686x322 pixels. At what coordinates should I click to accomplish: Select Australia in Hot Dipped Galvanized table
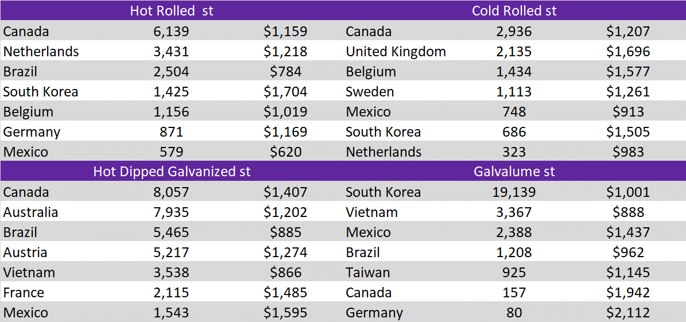(30, 212)
